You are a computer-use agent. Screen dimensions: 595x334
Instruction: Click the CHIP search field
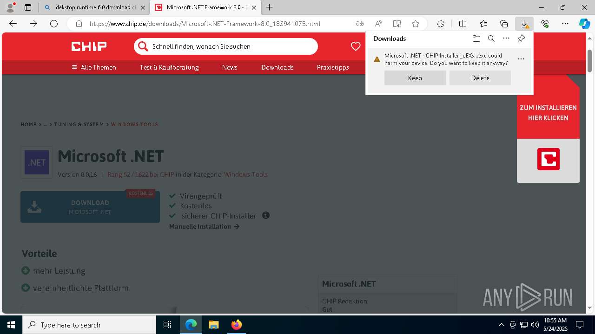tap(226, 46)
